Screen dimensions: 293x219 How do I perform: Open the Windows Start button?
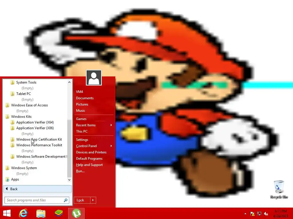coord(7,213)
